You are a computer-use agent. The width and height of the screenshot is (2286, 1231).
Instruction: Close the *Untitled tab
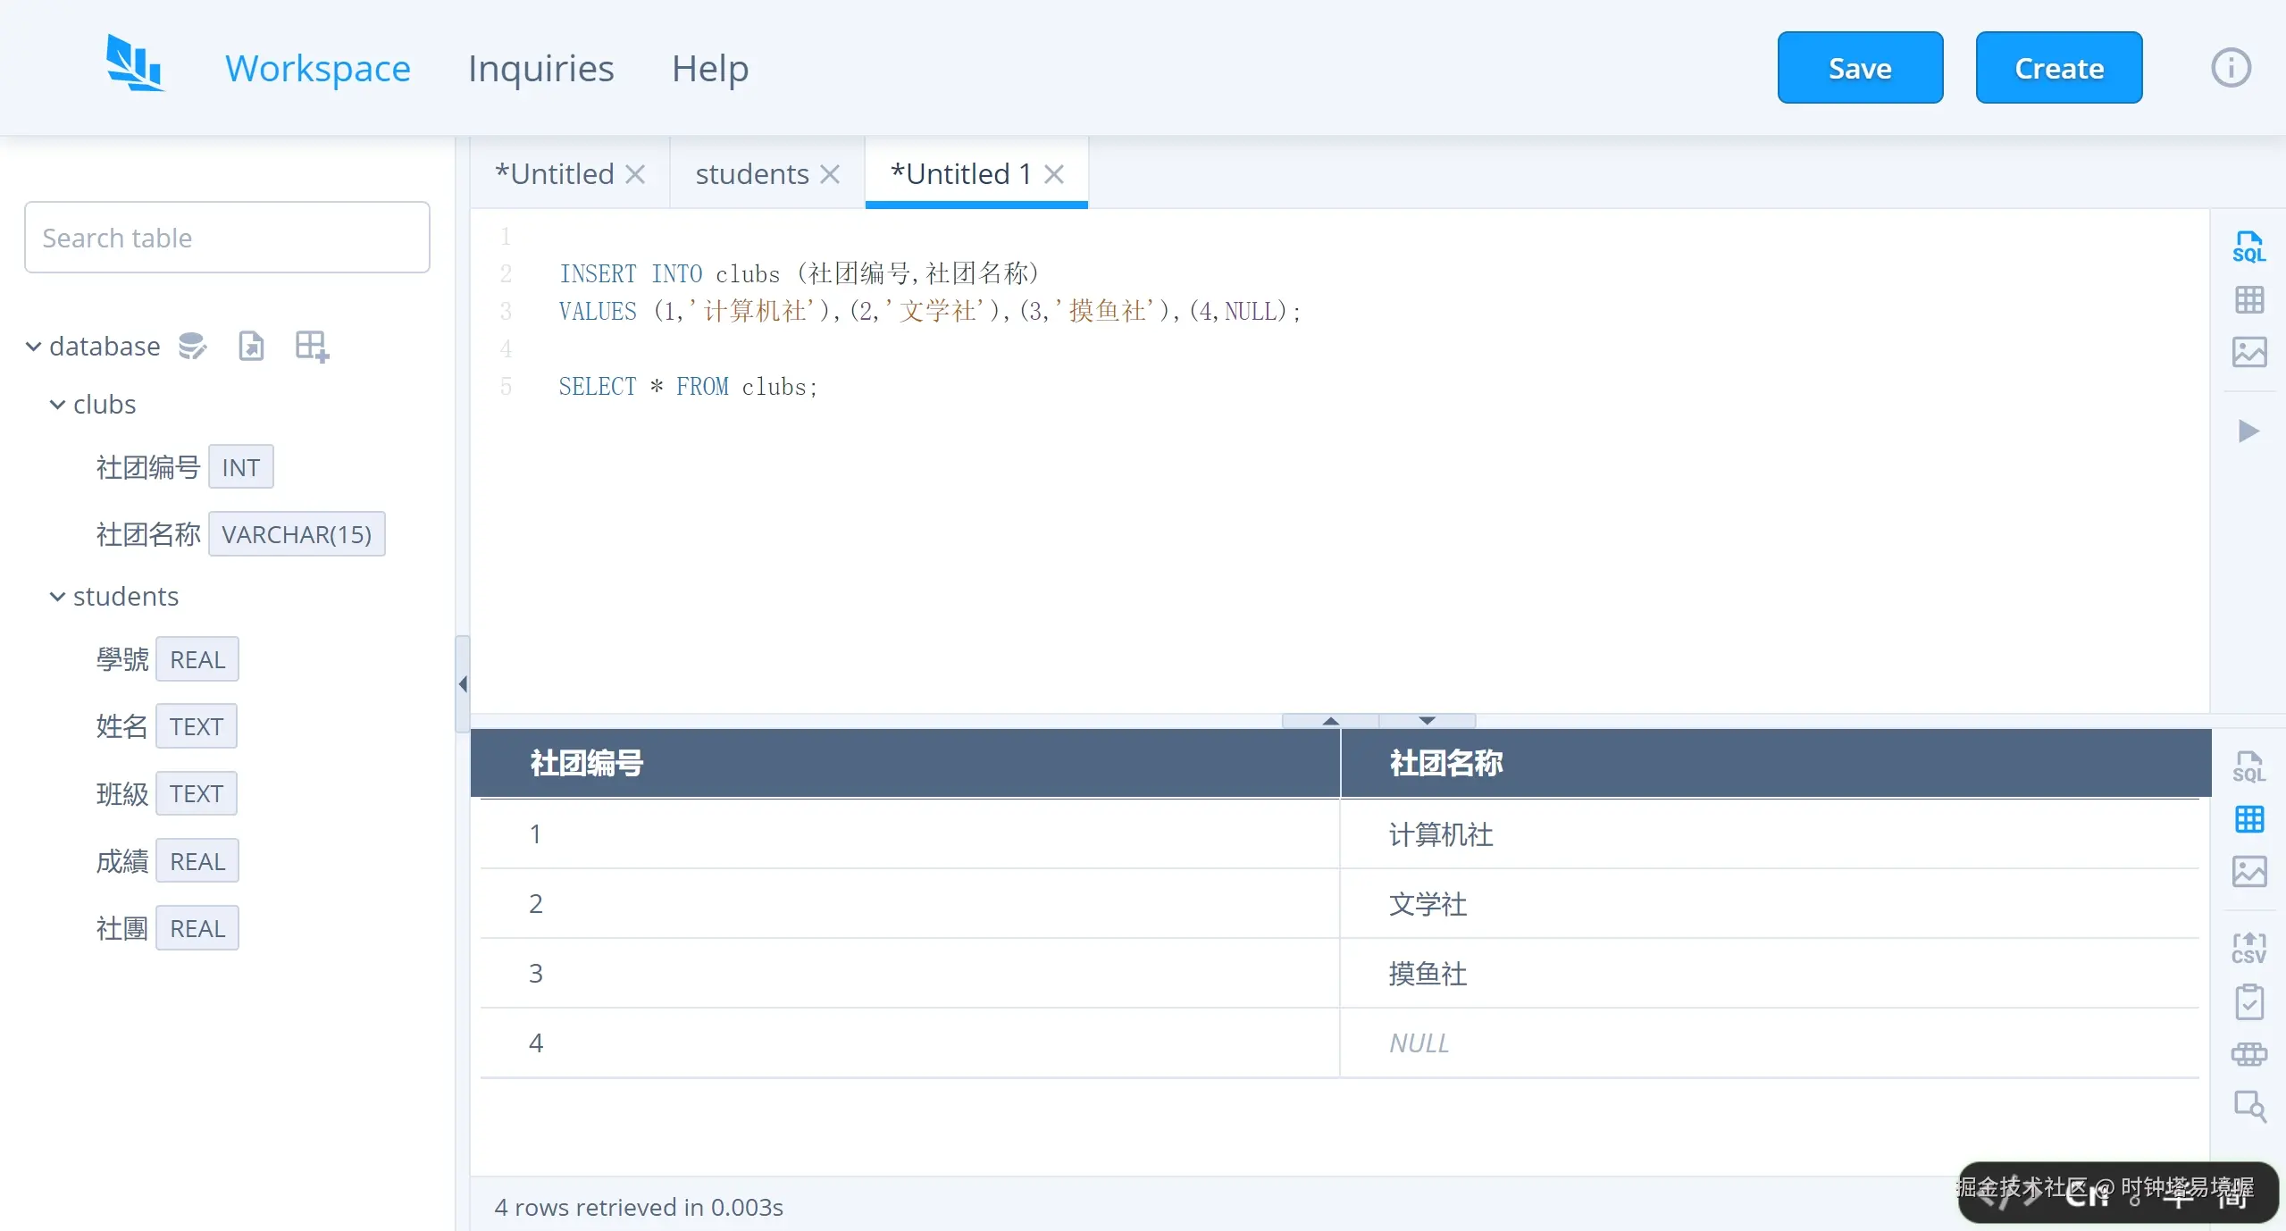pyautogui.click(x=635, y=174)
